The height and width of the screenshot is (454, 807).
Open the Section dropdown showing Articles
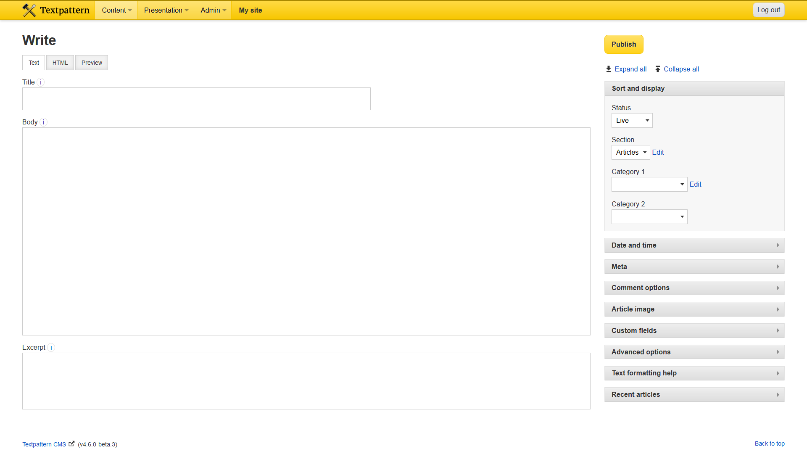point(630,152)
